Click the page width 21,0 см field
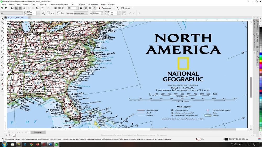262x147 pixels. pos(31,12)
